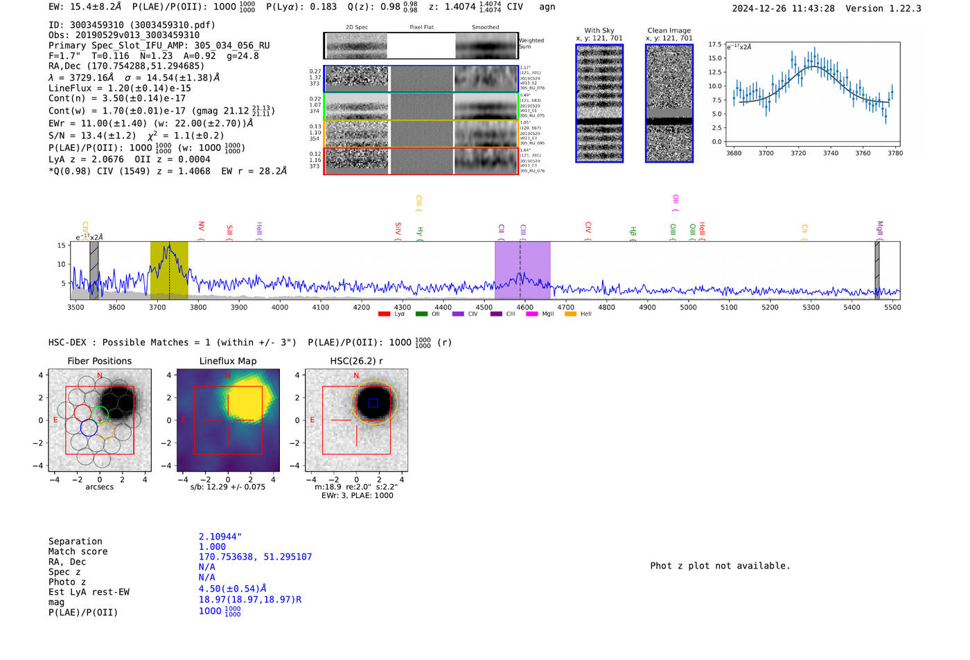Click the LineFlux = 1.20(±0.14)e-15 line
Image resolution: width=970 pixels, height=660 pixels.
pos(120,88)
